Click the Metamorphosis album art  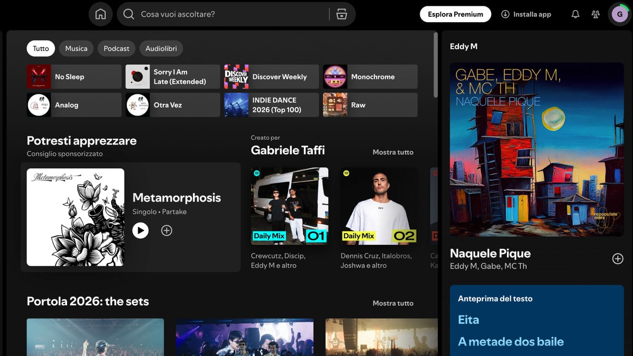(75, 217)
